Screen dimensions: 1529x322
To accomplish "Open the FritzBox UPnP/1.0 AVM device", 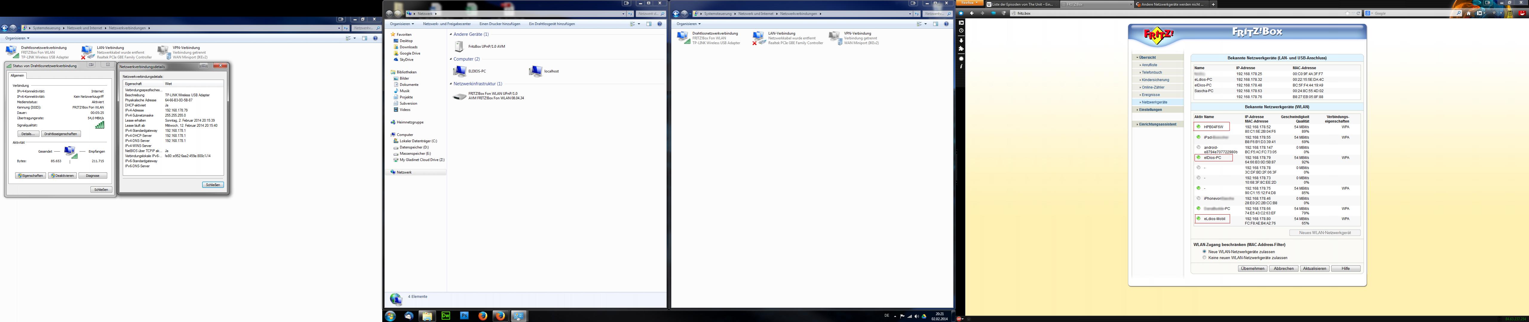I will (x=459, y=46).
